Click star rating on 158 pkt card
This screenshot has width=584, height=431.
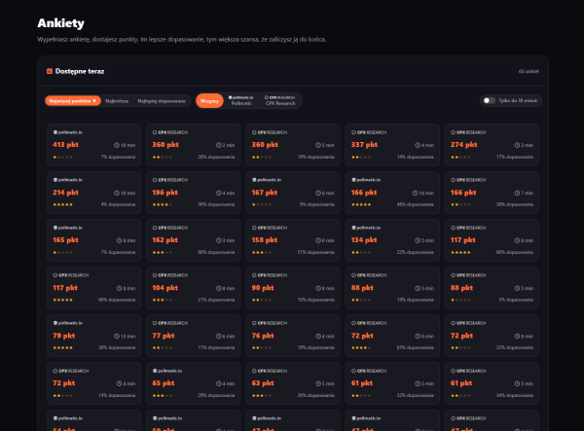click(x=262, y=252)
